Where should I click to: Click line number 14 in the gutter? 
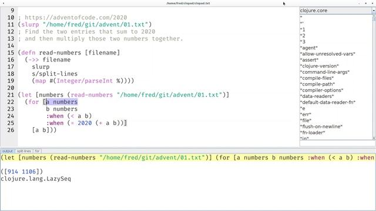point(11,46)
